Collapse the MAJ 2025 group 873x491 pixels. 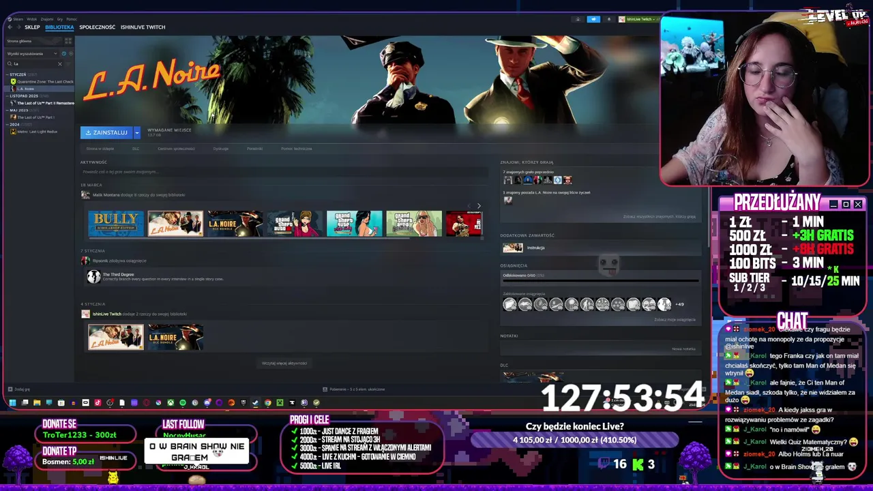[x=8, y=110]
